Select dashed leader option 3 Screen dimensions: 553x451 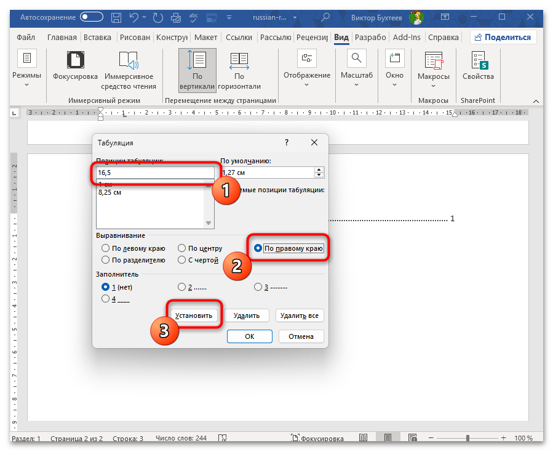[x=258, y=286]
